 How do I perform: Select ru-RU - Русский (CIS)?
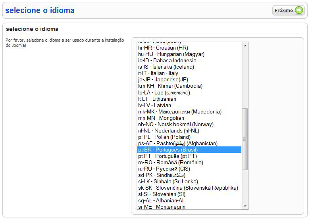(189, 169)
